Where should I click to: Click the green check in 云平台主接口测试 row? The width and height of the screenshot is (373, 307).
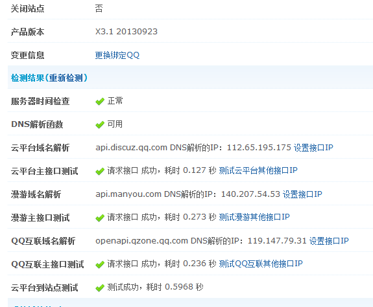coord(100,171)
